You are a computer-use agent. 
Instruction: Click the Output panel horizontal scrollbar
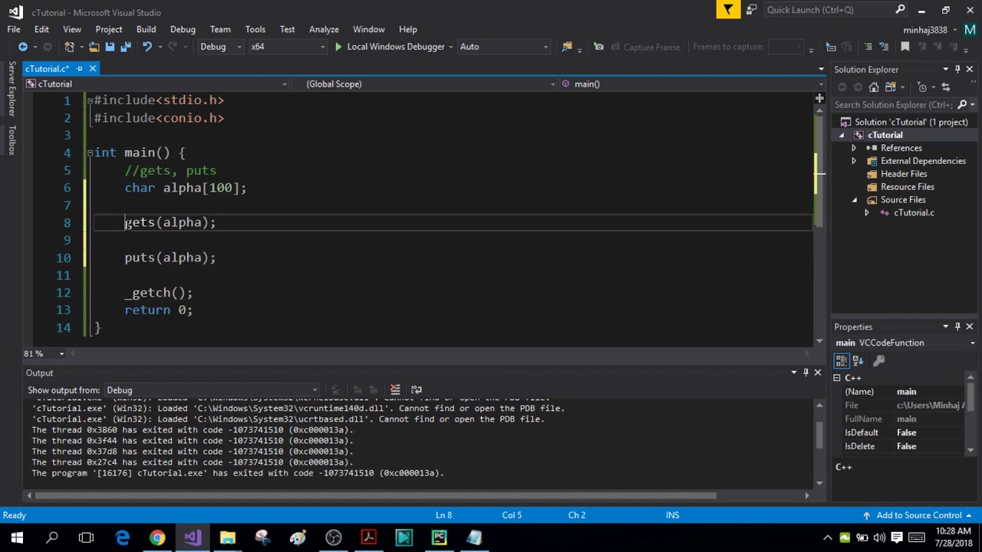pos(376,495)
